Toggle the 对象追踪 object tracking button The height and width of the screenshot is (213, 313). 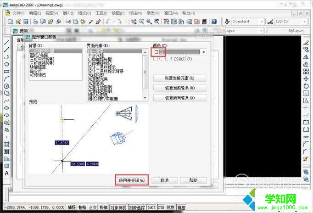[x=137, y=207]
